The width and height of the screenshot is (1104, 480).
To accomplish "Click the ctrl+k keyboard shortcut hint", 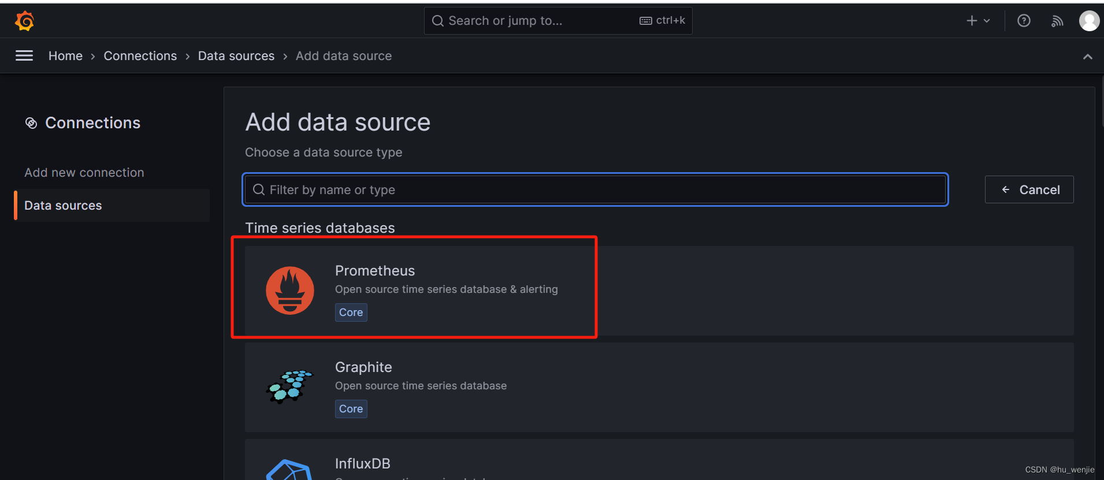I will click(x=662, y=21).
